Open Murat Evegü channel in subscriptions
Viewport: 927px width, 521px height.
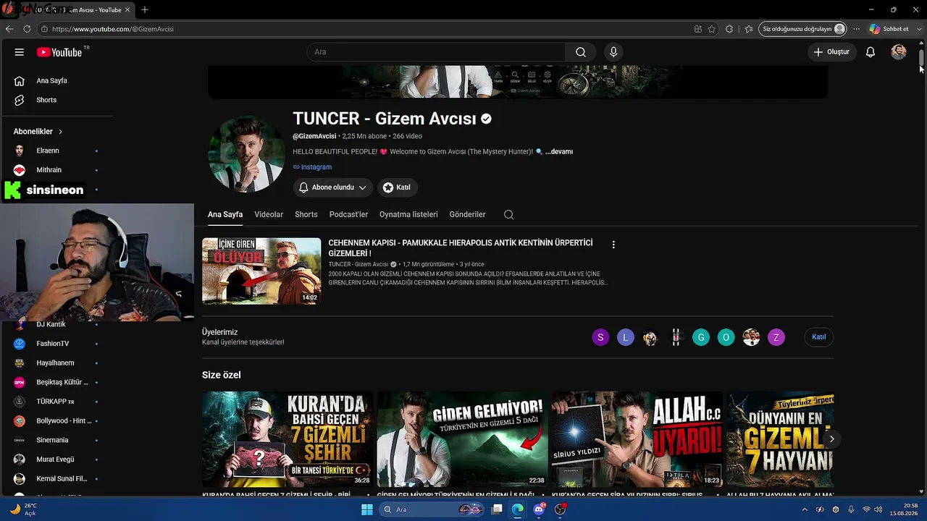click(56, 459)
